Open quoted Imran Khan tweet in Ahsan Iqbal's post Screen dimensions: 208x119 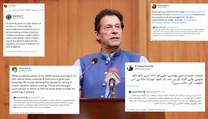[x=44, y=102]
